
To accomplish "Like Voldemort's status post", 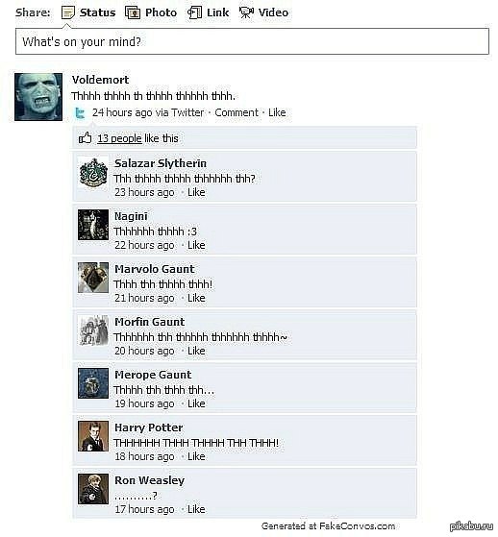I will pyautogui.click(x=277, y=112).
